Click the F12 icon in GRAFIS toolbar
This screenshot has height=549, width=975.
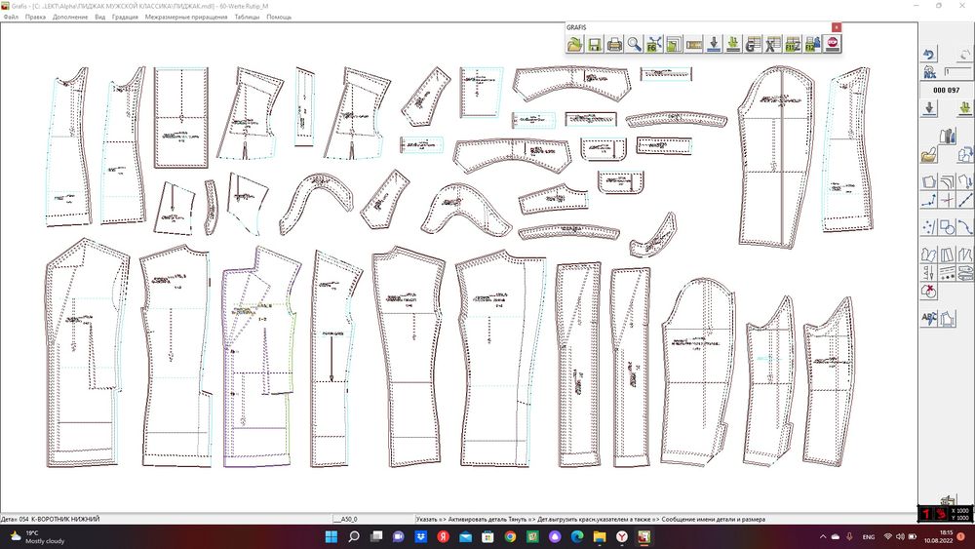tap(812, 44)
